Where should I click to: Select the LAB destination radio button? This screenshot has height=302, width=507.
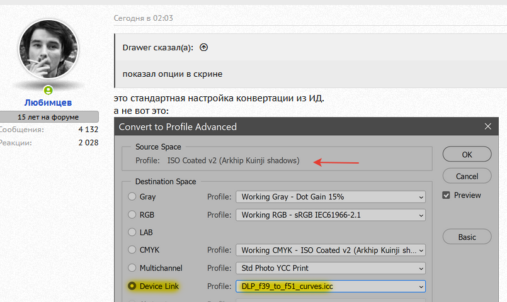(132, 232)
